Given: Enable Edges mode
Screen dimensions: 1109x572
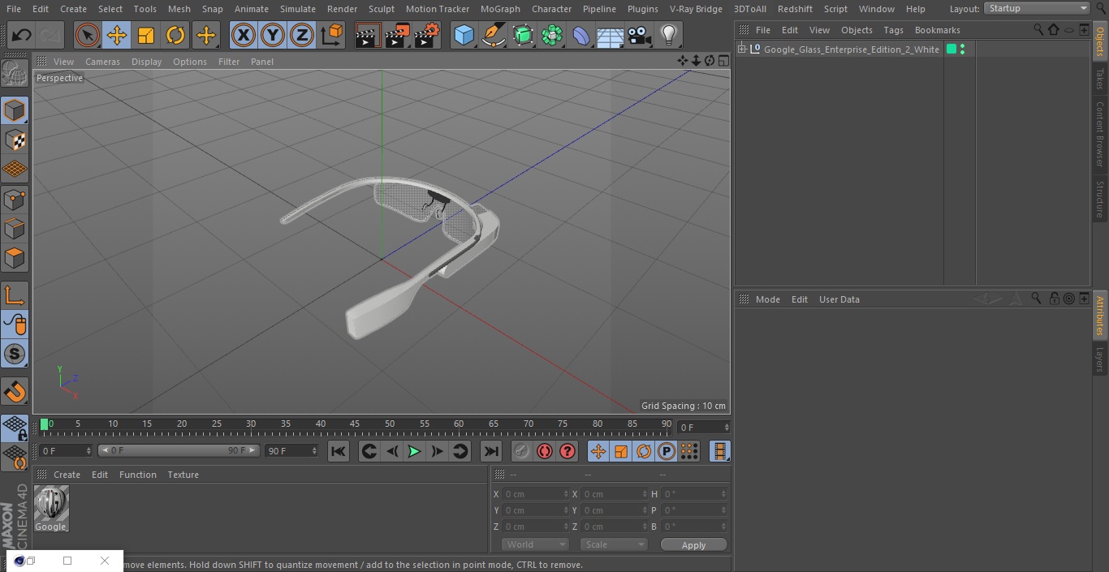Looking at the screenshot, I should click(15, 229).
